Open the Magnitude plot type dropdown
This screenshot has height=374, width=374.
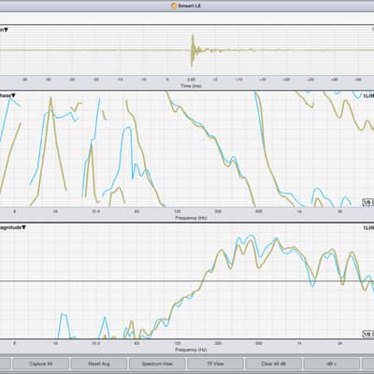(12, 228)
